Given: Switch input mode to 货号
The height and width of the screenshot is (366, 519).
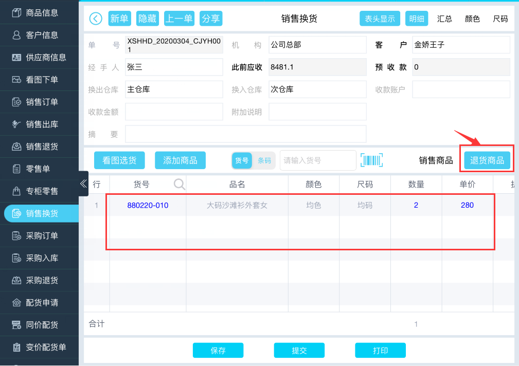Looking at the screenshot, I should point(242,160).
